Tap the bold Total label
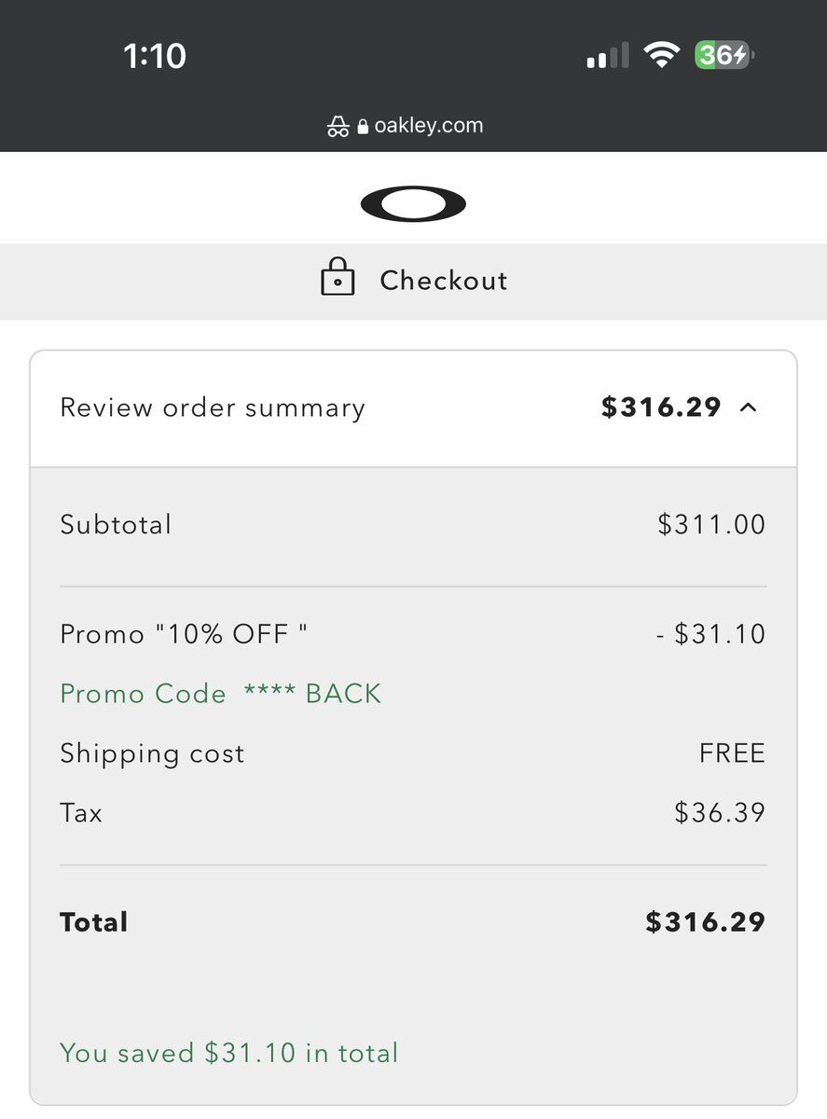 click(94, 922)
